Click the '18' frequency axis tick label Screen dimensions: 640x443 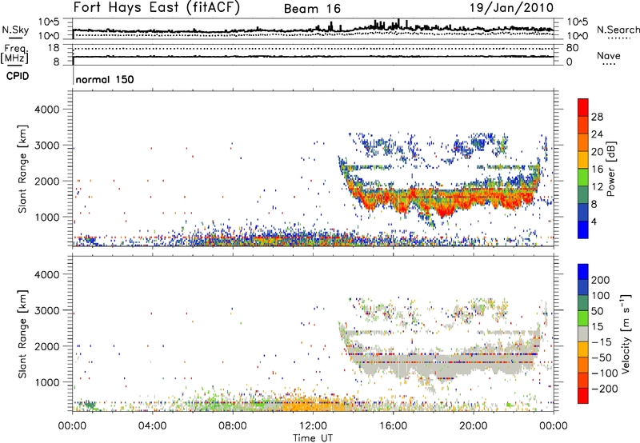pyautogui.click(x=54, y=48)
